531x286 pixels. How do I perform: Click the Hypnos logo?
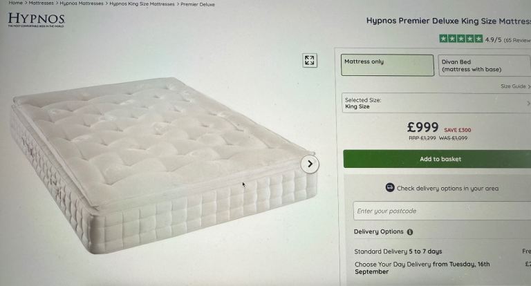(36, 19)
